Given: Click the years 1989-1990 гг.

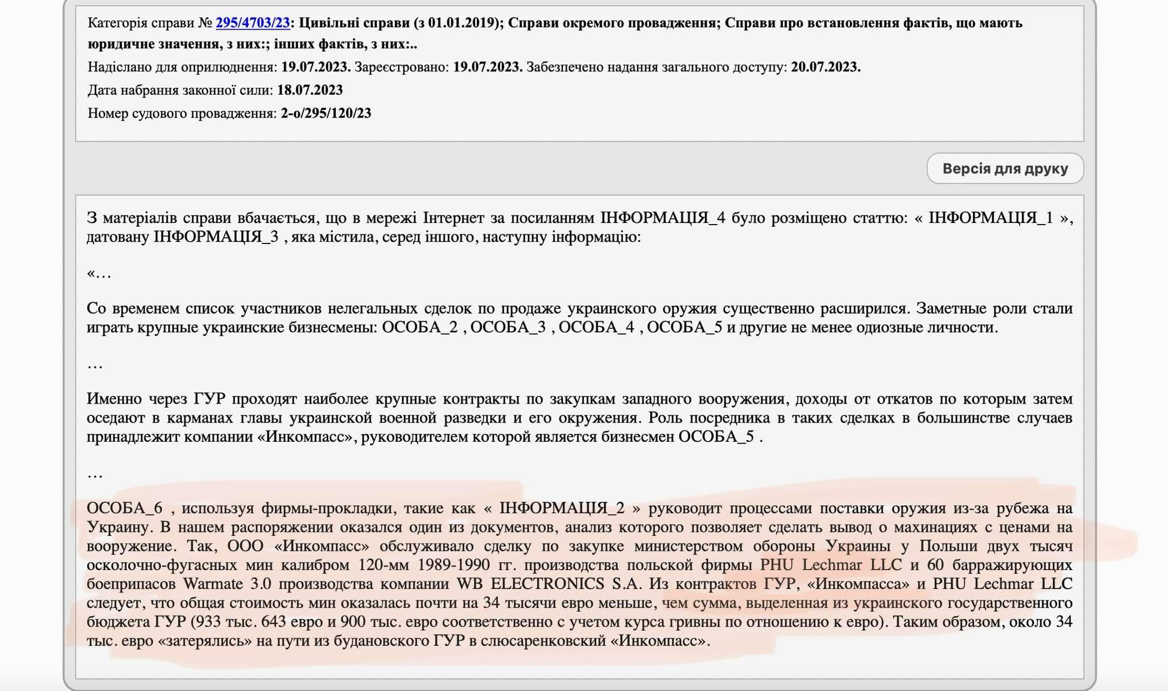Looking at the screenshot, I should tap(467, 565).
